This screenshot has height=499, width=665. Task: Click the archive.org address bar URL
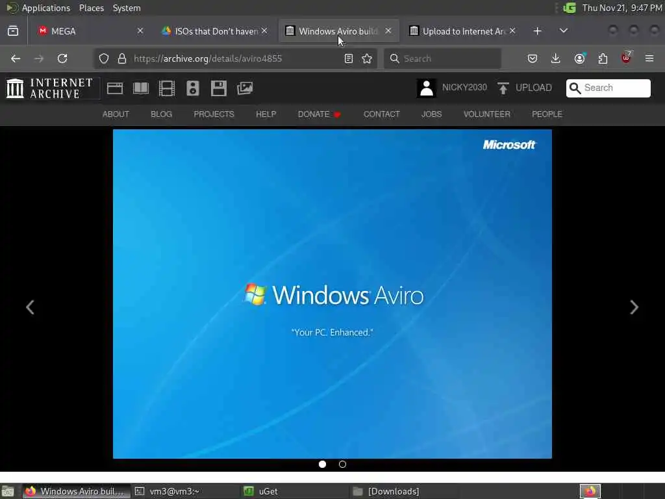pos(208,58)
